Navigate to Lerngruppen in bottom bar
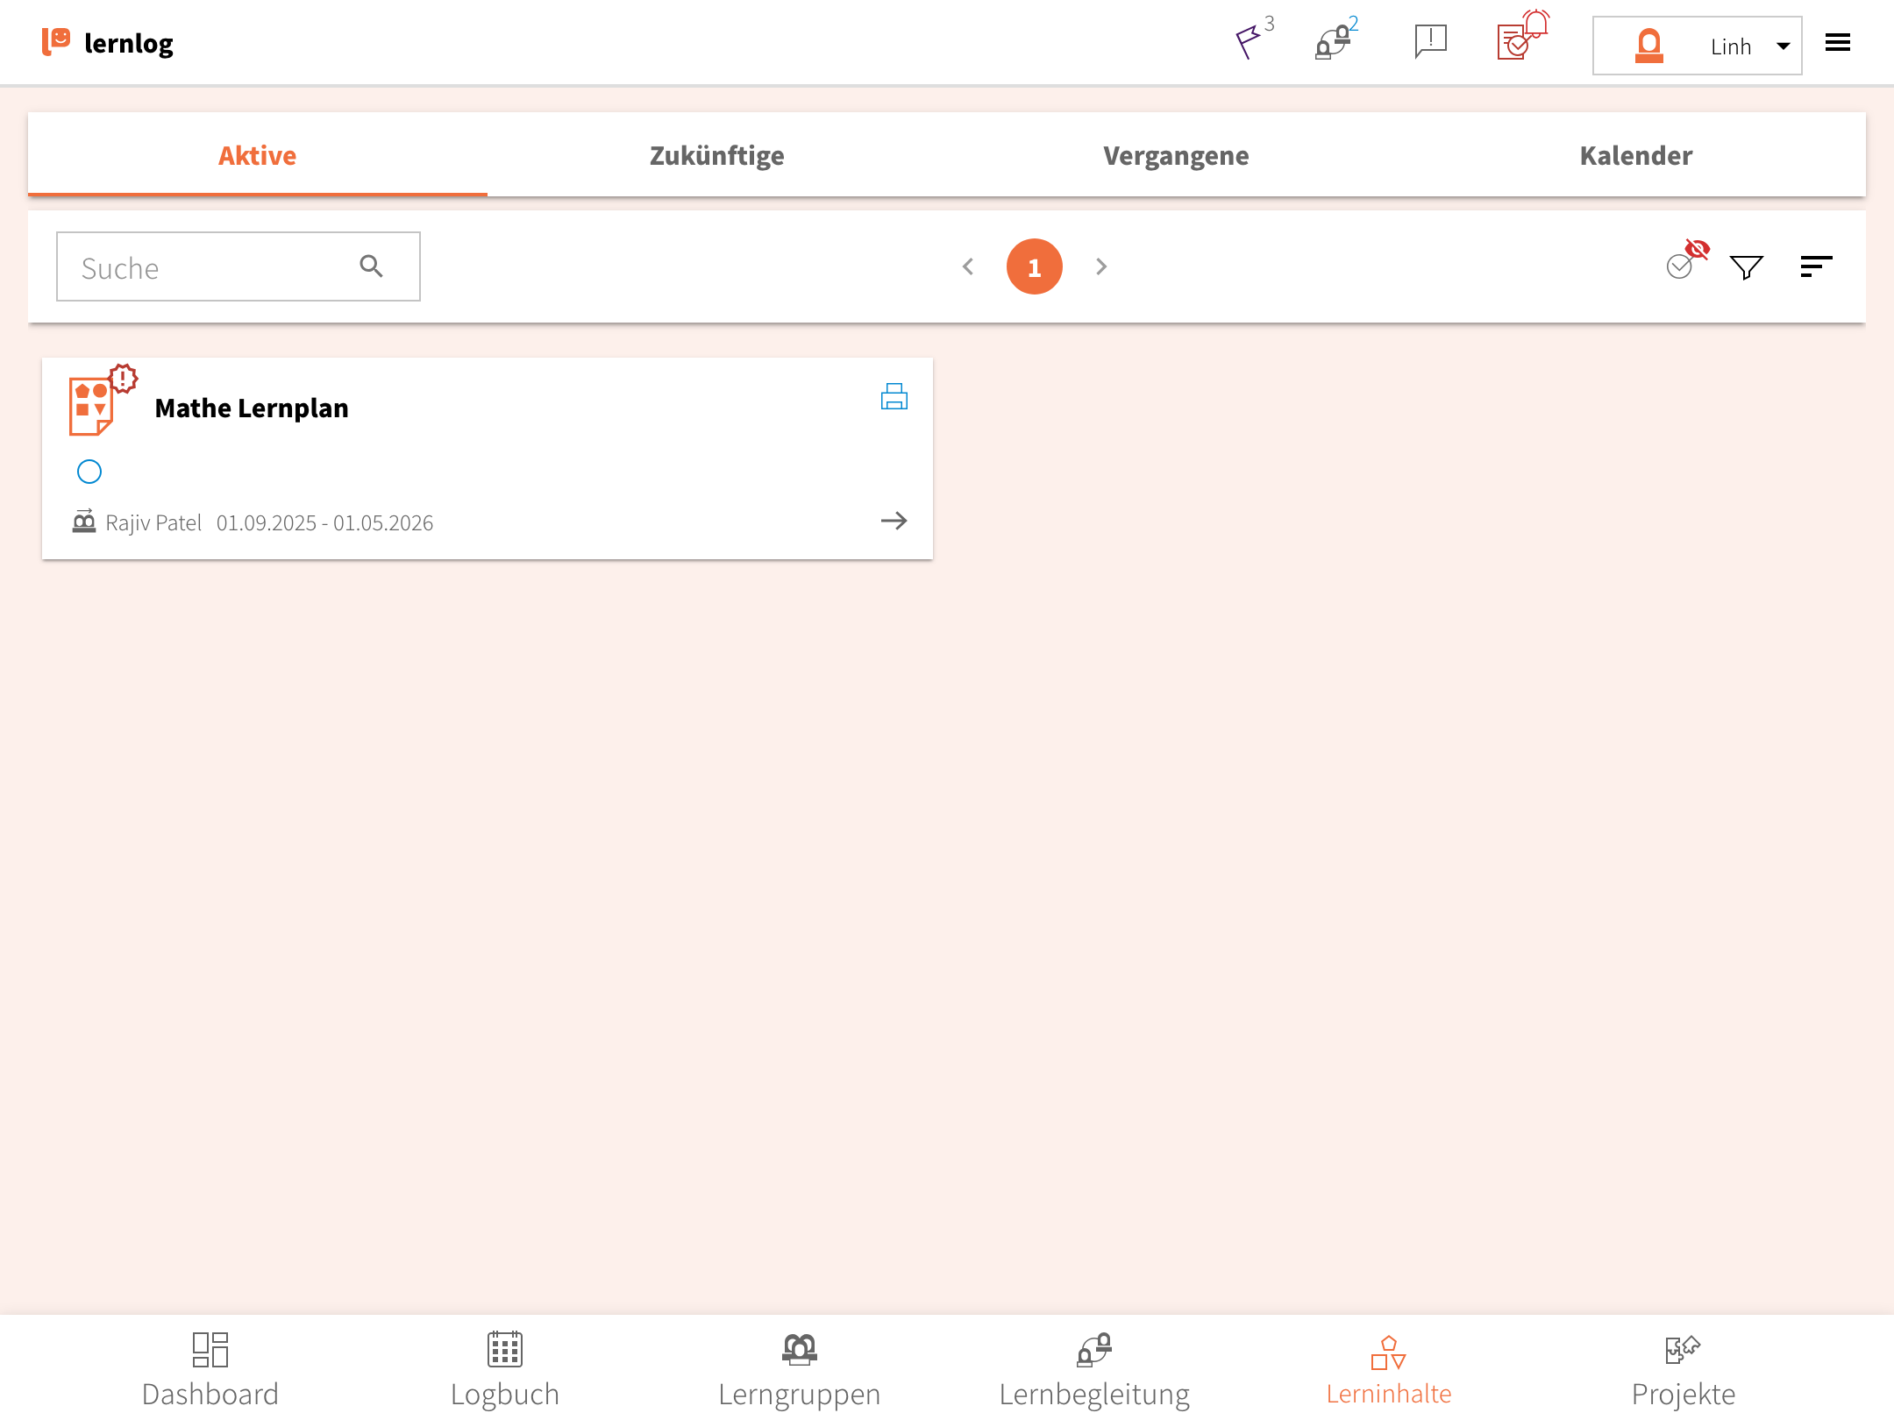This screenshot has width=1894, height=1420. pos(799,1369)
